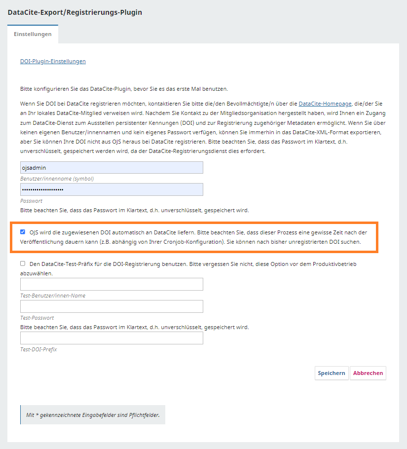Screen dimensions: 407x449
Task: Click the DataCite-Export/Registrierungs-Plugin heading
Action: (x=75, y=12)
